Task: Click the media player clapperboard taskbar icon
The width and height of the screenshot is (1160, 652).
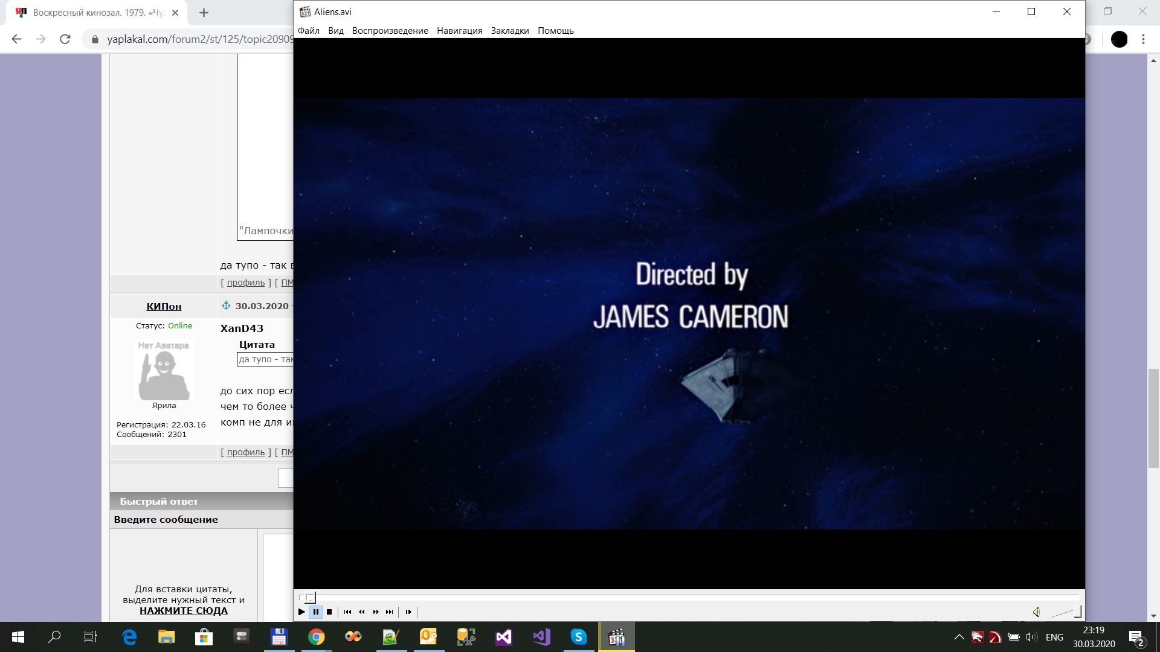Action: 616,637
